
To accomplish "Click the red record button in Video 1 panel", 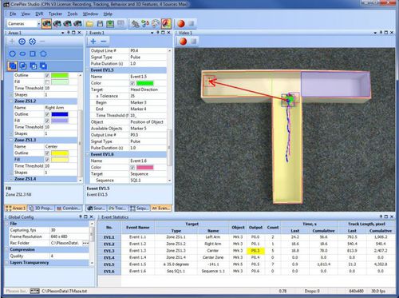I will [183, 42].
